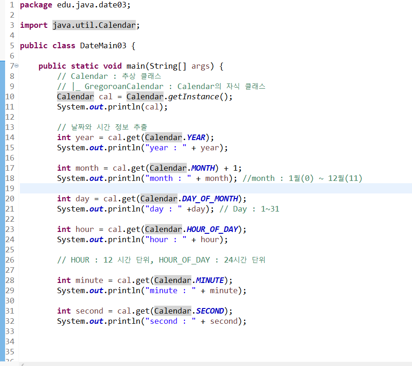Click line number 10 in the gutter
Viewport: 412px width, 366px height.
pyautogui.click(x=10, y=97)
